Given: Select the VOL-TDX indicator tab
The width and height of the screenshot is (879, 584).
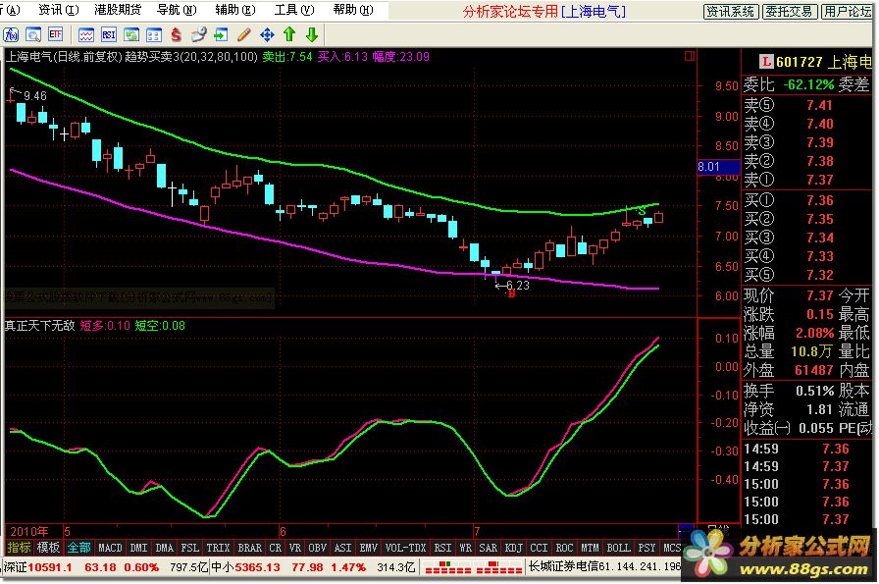Looking at the screenshot, I should (x=405, y=548).
